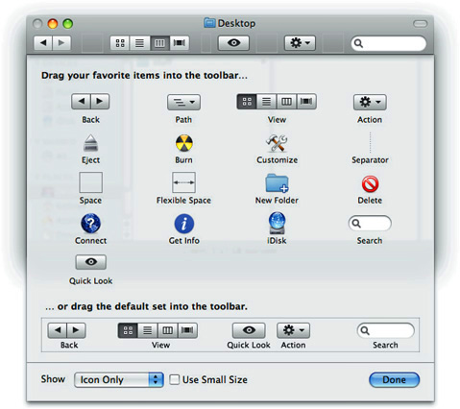Screen dimensions: 460x409
Task: Select the Get Info icon
Action: 184,224
